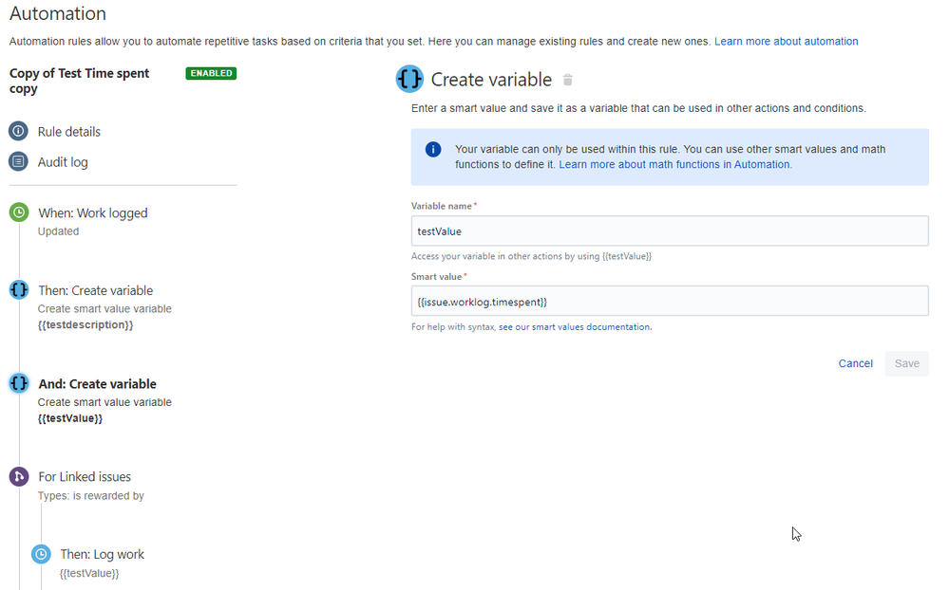This screenshot has width=949, height=590.
Task: Open Learn more about automation link
Action: (787, 41)
